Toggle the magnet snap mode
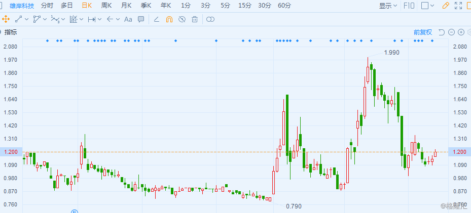Image resolution: width=471 pixels, height=213 pixels. [x=169, y=19]
